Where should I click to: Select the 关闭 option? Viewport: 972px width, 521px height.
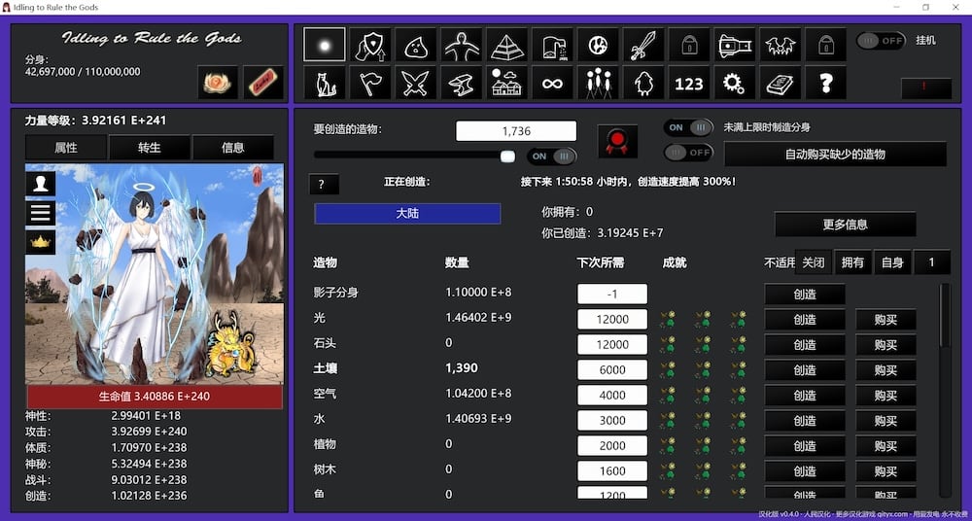click(x=813, y=262)
